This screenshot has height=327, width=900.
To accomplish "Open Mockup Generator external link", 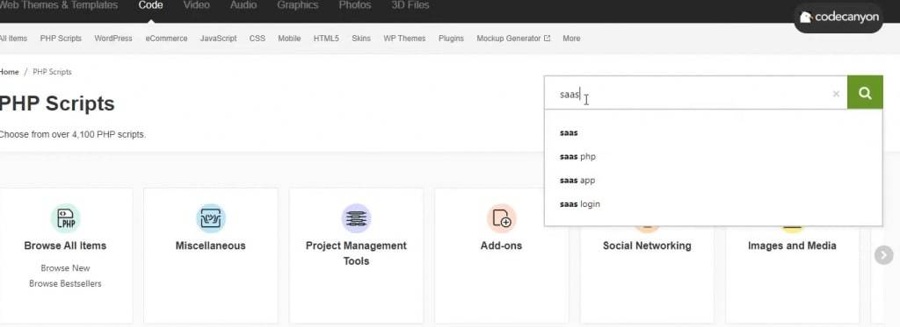I will [x=513, y=39].
